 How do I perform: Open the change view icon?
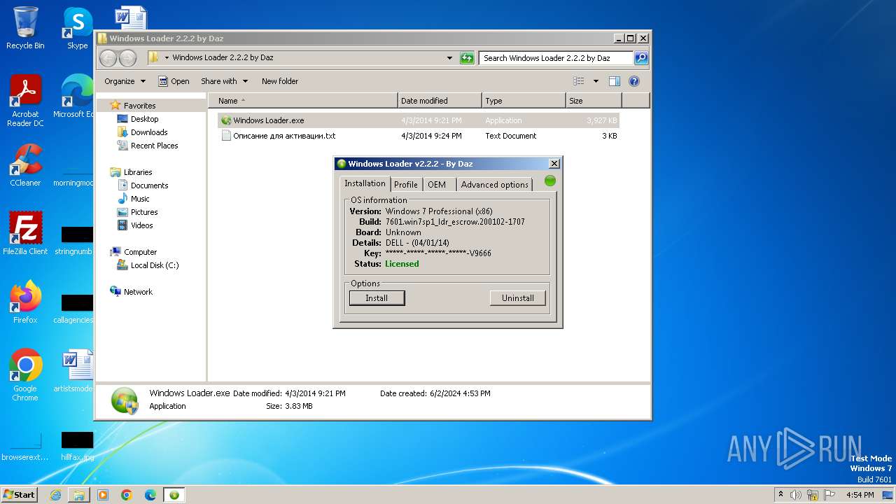(x=579, y=81)
